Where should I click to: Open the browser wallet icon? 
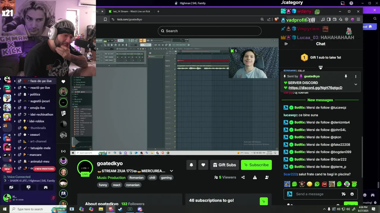click(335, 19)
